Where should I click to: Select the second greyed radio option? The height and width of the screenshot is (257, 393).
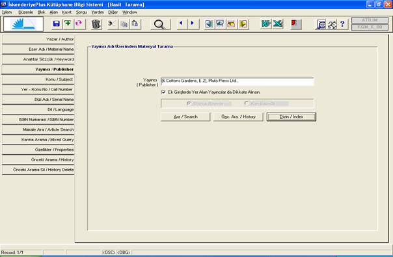pos(247,103)
